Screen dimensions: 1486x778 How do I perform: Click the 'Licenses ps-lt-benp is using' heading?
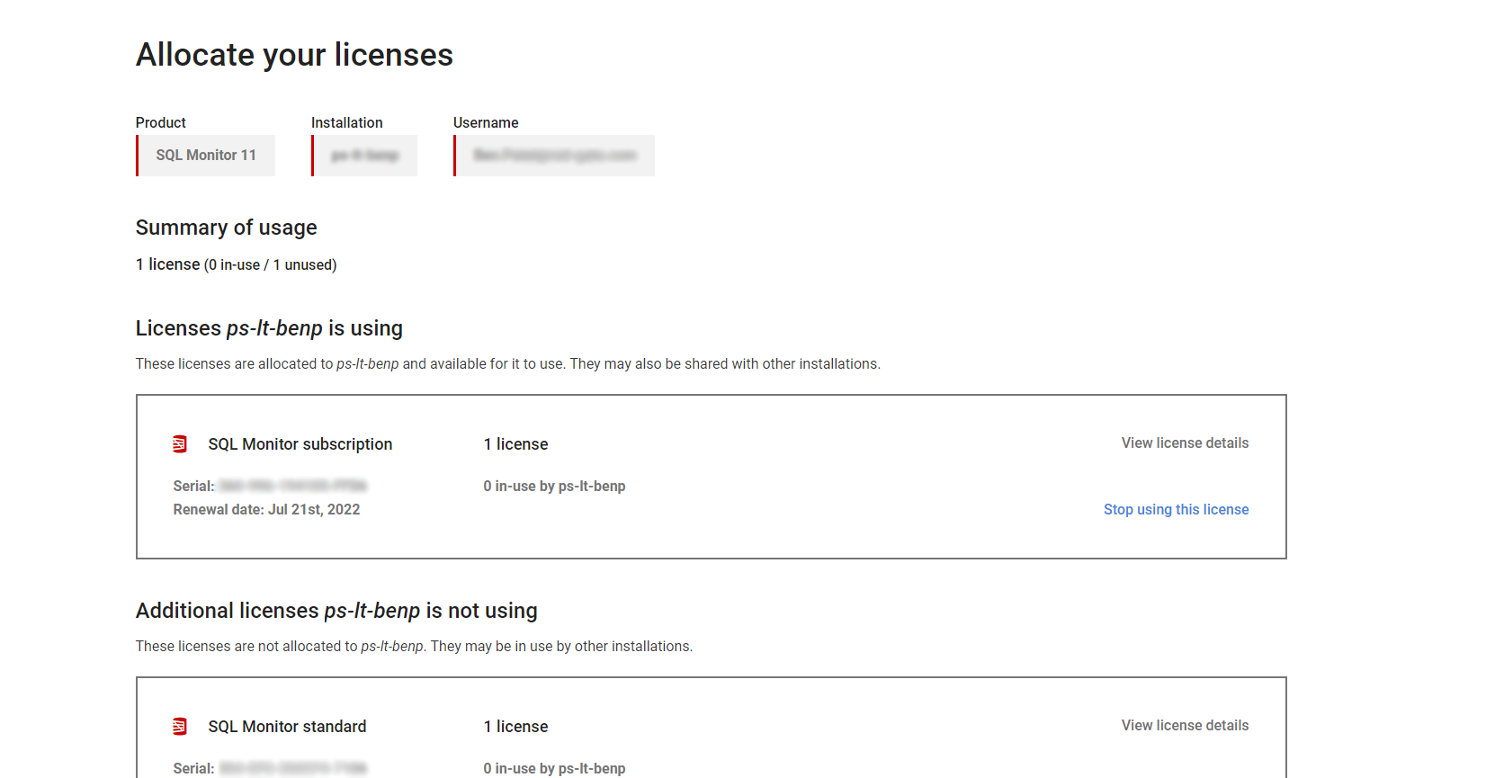pyautogui.click(x=269, y=329)
